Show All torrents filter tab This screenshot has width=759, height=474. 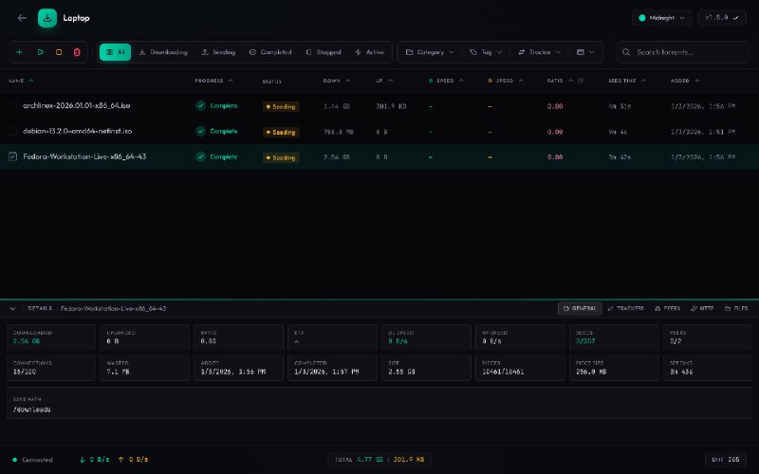115,52
